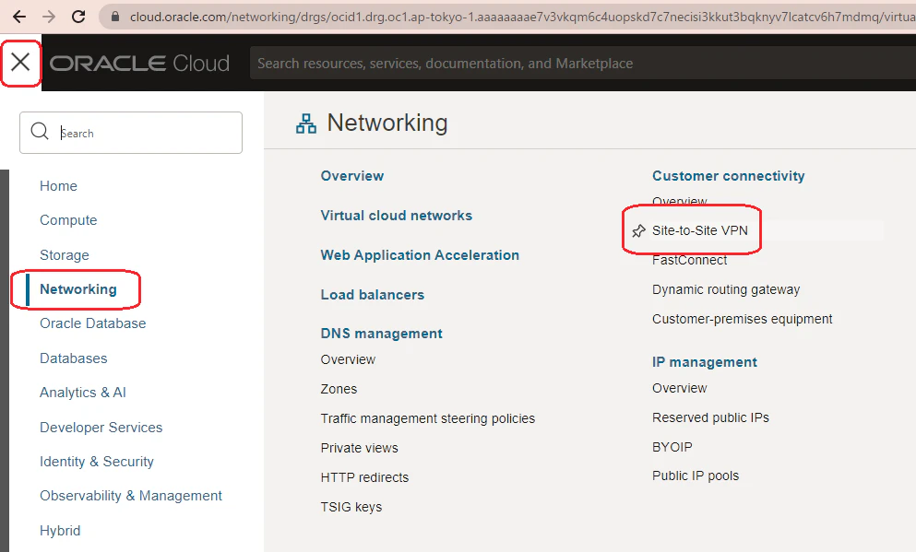Click the browser forward arrow
This screenshot has width=916, height=552.
[49, 17]
